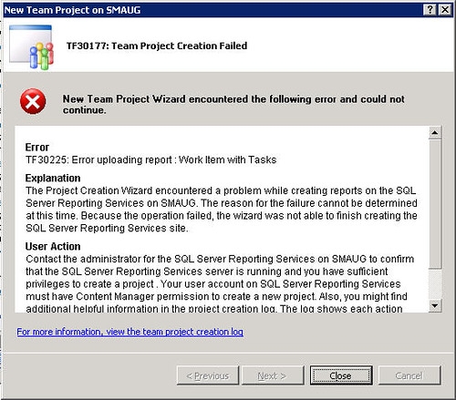Click the Error heading in message box
The image size is (456, 400).
point(37,148)
